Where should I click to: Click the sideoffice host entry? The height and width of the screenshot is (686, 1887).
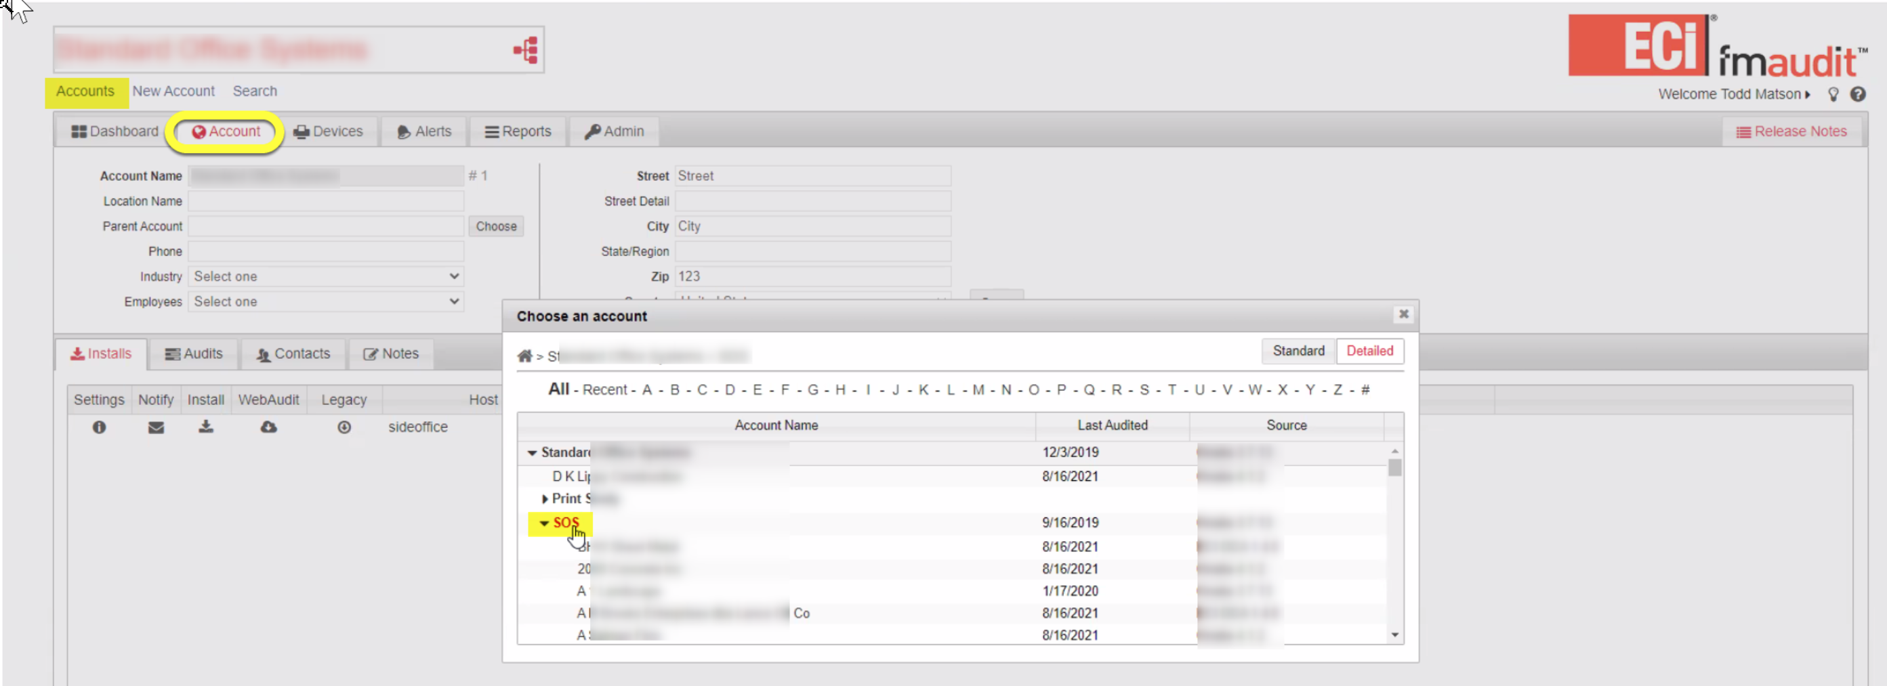[x=417, y=427]
